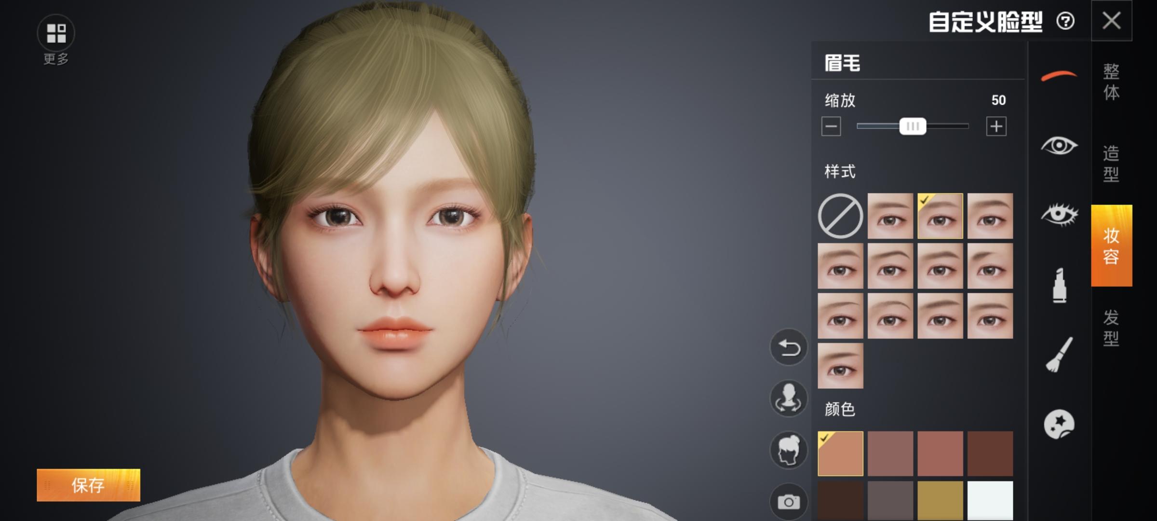Viewport: 1157px width, 521px height.
Task: Select fourth eyebrow style in third row
Action: 990,316
